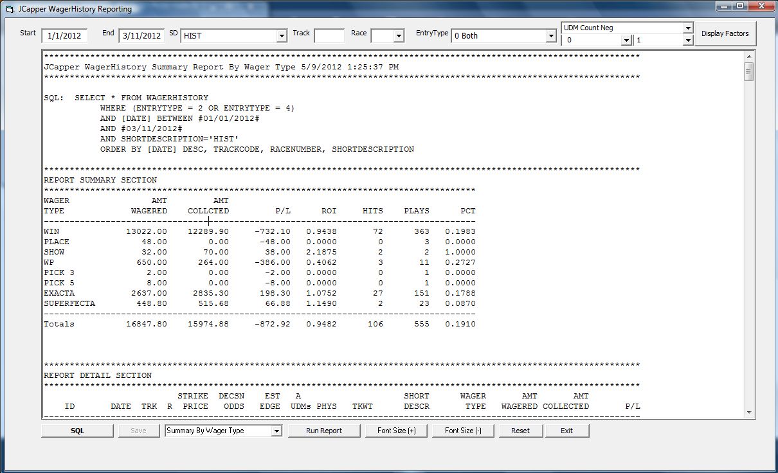Open the dropdown showing value 0
This screenshot has width=778, height=473.
click(x=626, y=40)
